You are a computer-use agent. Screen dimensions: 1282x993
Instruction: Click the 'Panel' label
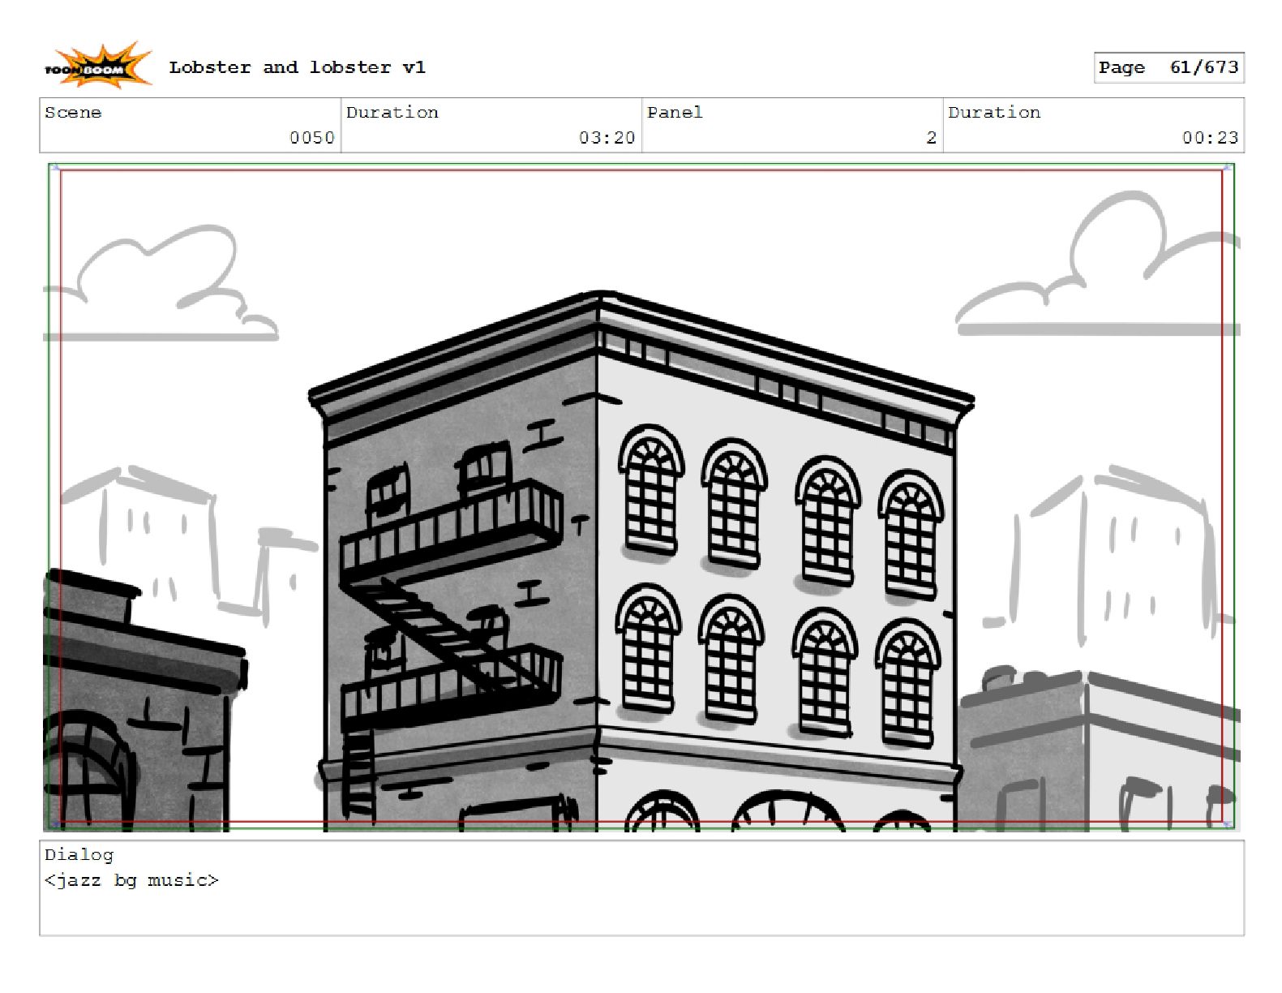pyautogui.click(x=675, y=113)
